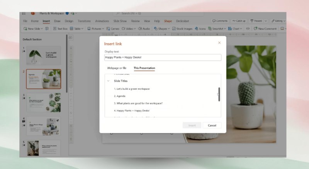Open the SmartArt dropdown arrow
This screenshot has height=169, width=309.
click(225, 29)
